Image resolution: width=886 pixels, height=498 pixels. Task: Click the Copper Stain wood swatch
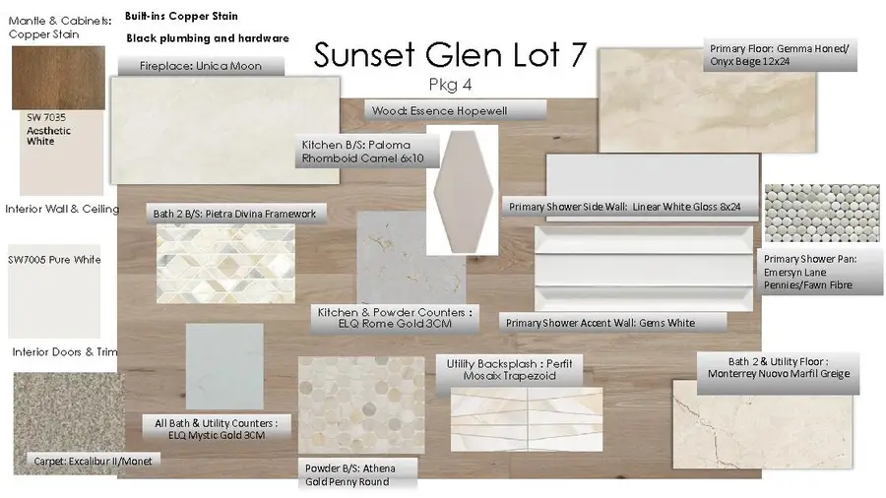58,78
